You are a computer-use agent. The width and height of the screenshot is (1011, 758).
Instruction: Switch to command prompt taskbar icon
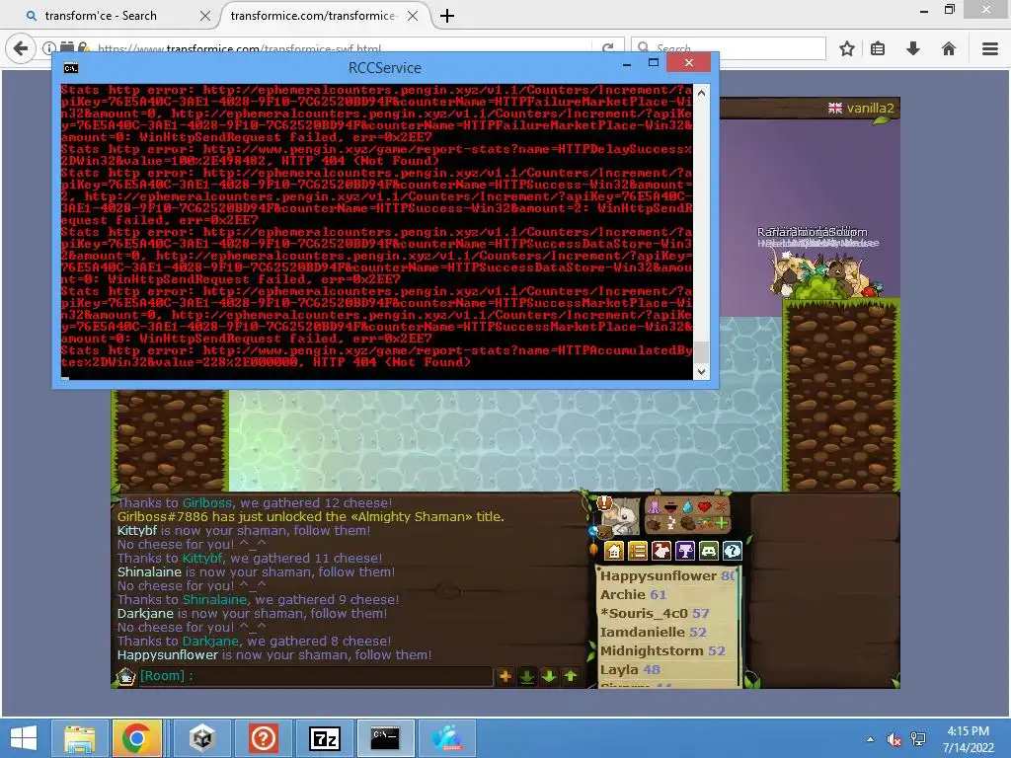pos(386,738)
